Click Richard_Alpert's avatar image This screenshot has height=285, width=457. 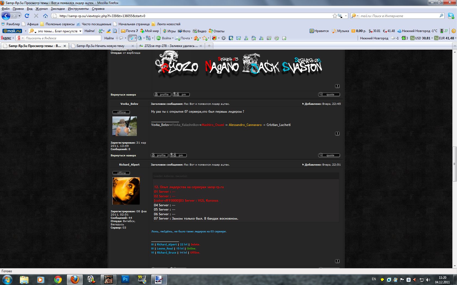pos(126,191)
